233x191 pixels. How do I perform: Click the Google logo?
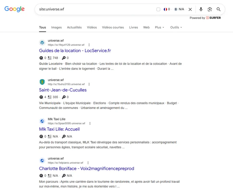point(14,9)
